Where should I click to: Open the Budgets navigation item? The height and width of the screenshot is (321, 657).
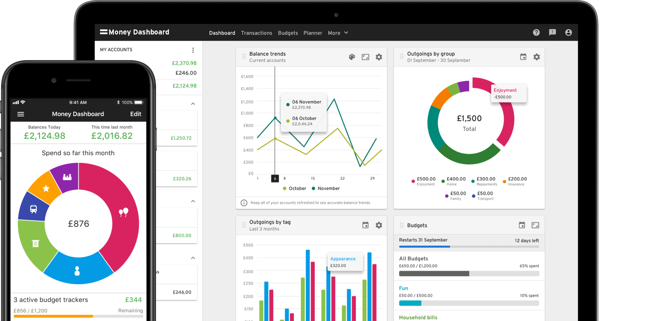(288, 33)
